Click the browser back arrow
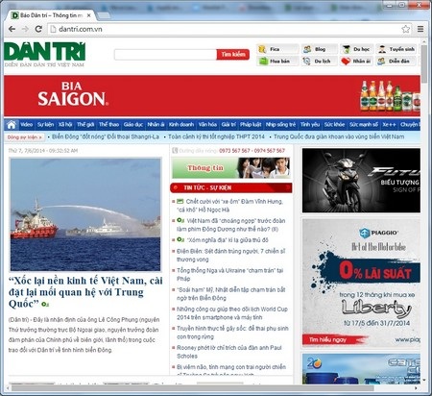This screenshot has width=432, height=396. tap(12, 29)
